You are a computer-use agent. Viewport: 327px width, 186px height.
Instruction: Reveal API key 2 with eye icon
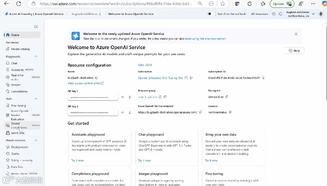point(123,113)
